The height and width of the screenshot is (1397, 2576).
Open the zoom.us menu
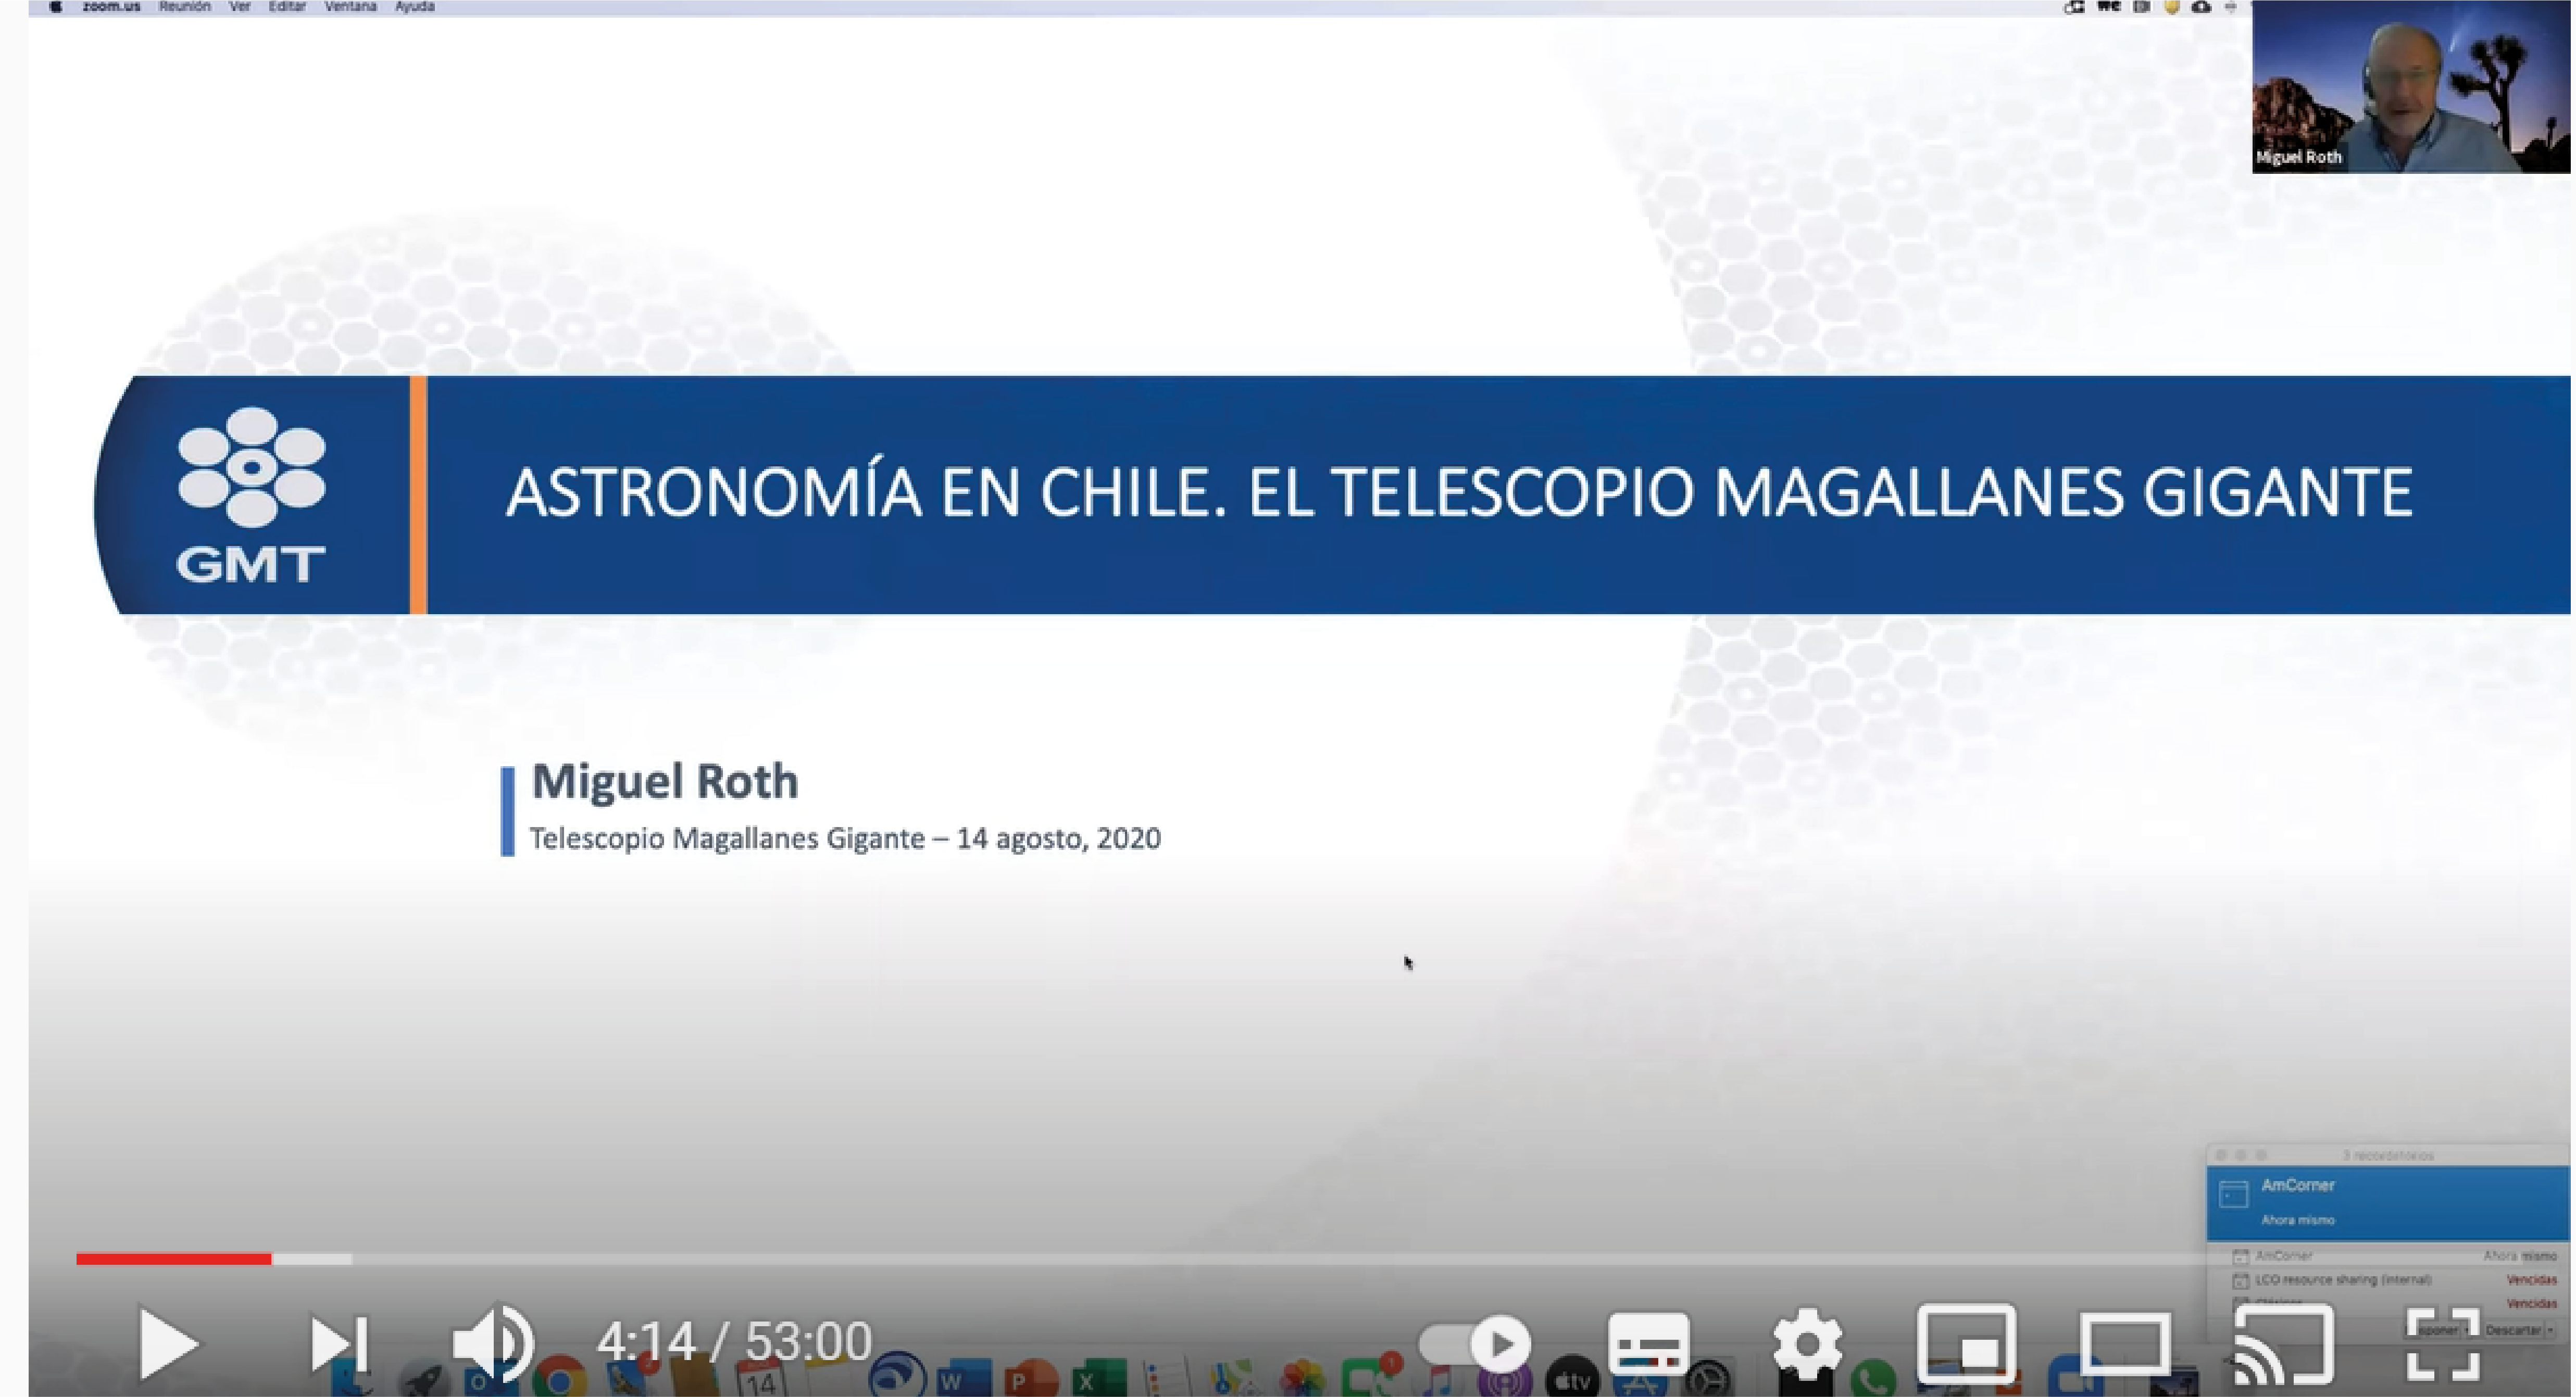[x=111, y=7]
